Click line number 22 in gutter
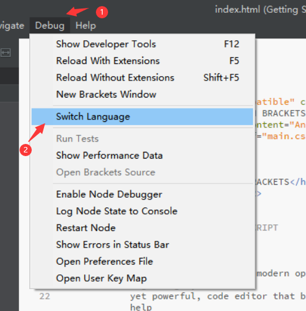Screen dimensions: 306x311 [x=45, y=296]
